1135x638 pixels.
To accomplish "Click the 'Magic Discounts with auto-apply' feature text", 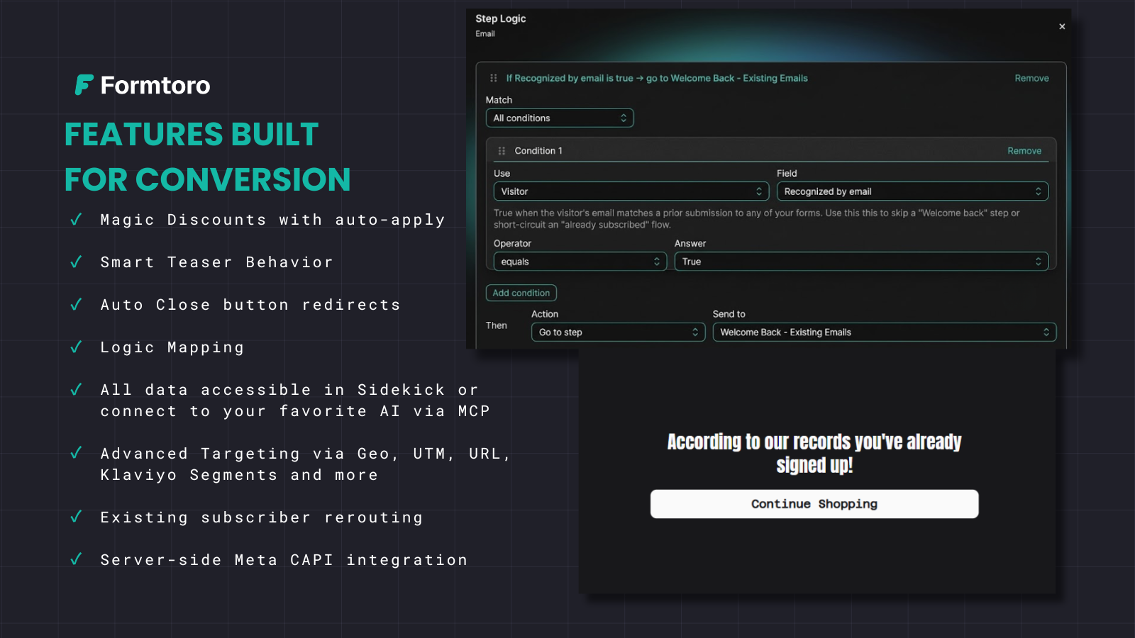I will 273,220.
